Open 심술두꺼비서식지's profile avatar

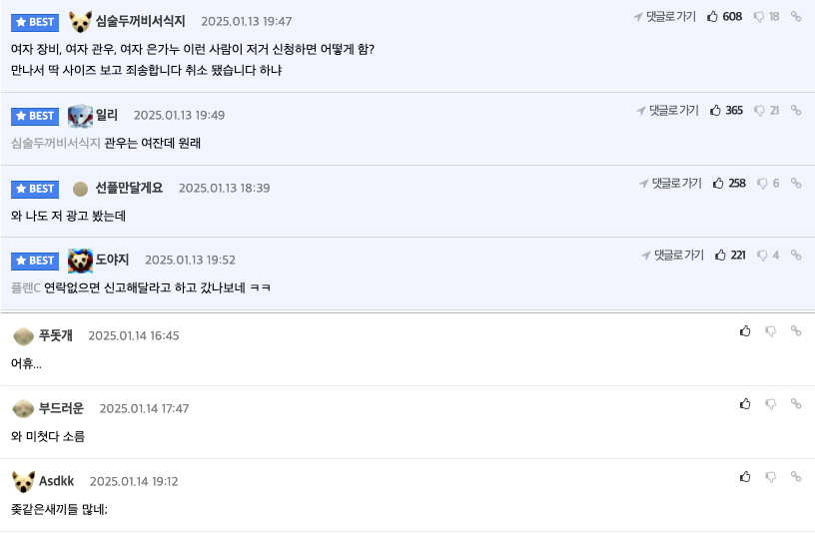coord(81,21)
